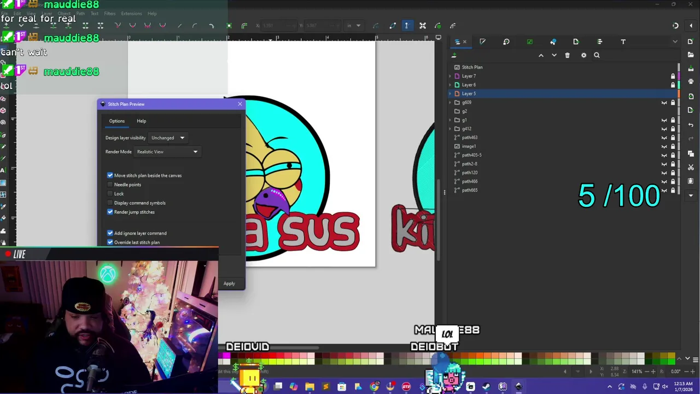
Task: Open the units 'in' dropdown in toolbar
Action: [353, 26]
